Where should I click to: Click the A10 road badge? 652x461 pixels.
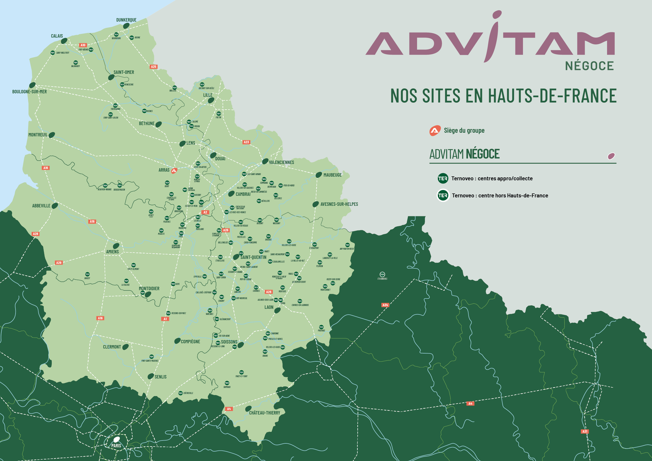(x=83, y=45)
